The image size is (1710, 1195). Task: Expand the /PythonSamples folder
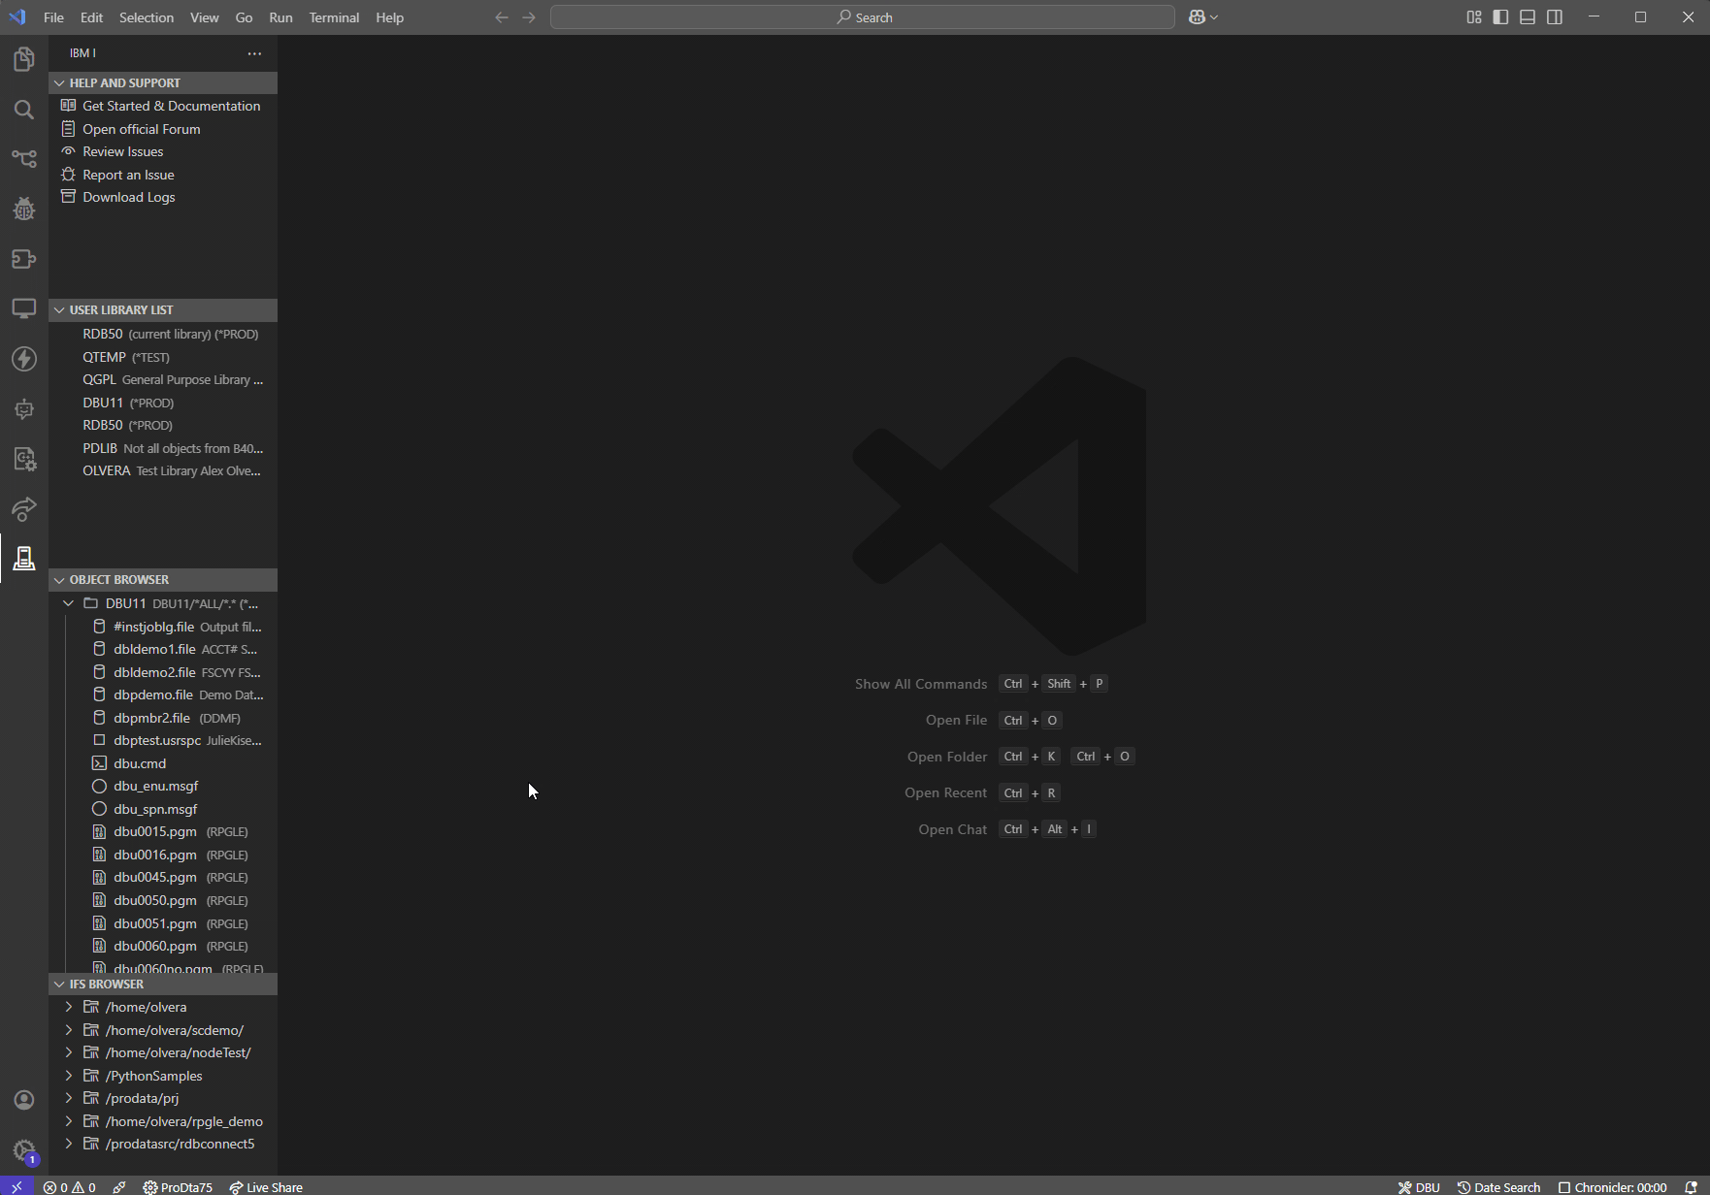point(69,1076)
